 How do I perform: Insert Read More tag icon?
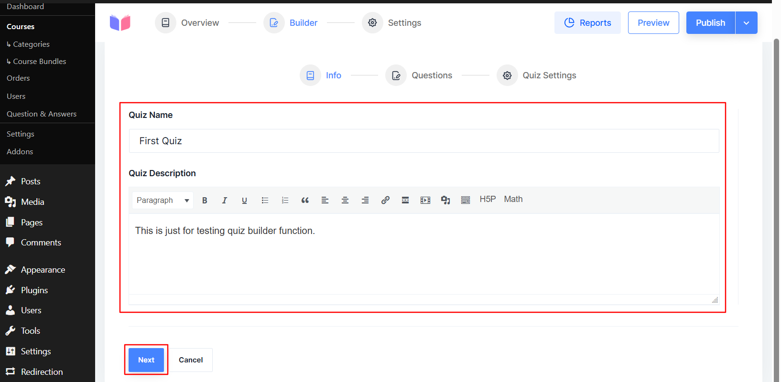click(x=405, y=200)
